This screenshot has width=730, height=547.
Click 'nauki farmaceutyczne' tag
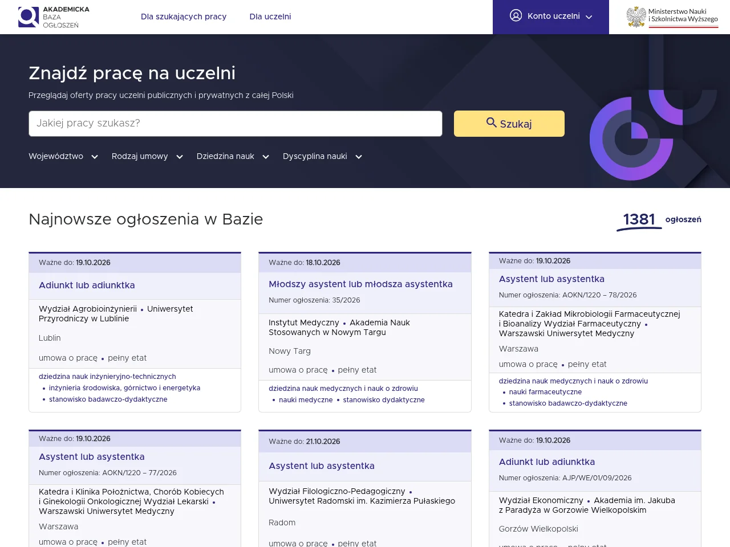point(545,392)
